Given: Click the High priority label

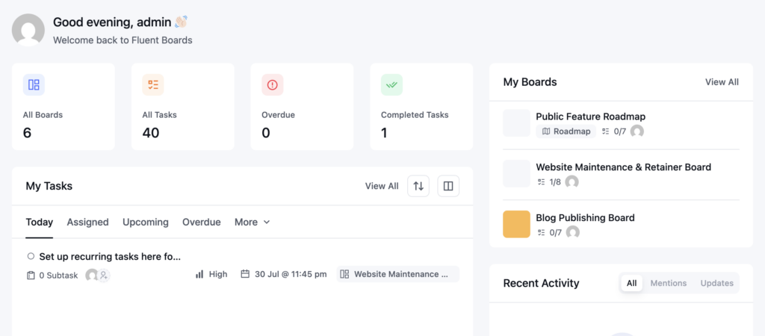Looking at the screenshot, I should tap(218, 274).
